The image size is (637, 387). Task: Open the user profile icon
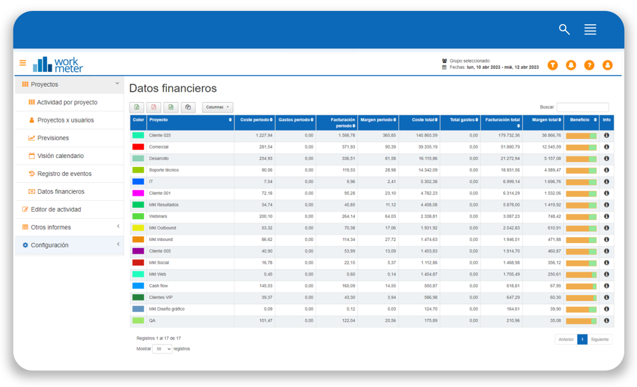pos(608,65)
